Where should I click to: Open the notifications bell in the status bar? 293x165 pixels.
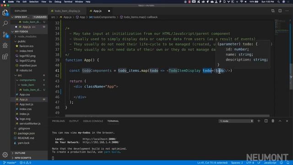pyautogui.click(x=288, y=163)
